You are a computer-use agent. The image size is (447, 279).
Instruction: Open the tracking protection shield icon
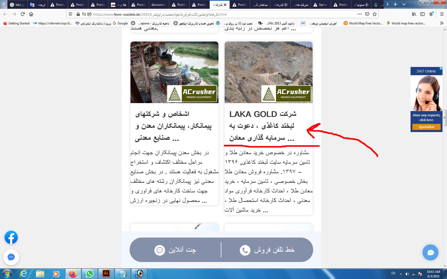[71, 14]
